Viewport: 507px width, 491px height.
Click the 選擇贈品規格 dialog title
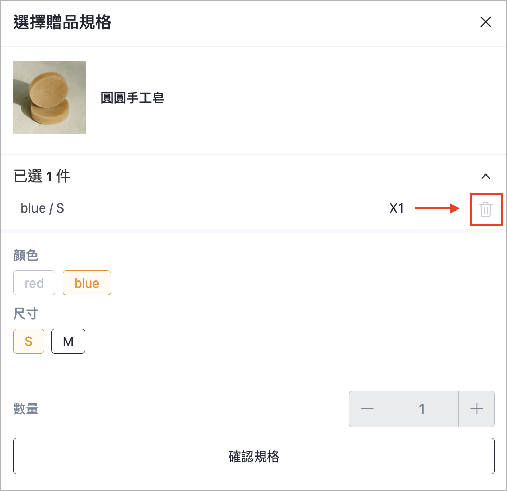62,22
